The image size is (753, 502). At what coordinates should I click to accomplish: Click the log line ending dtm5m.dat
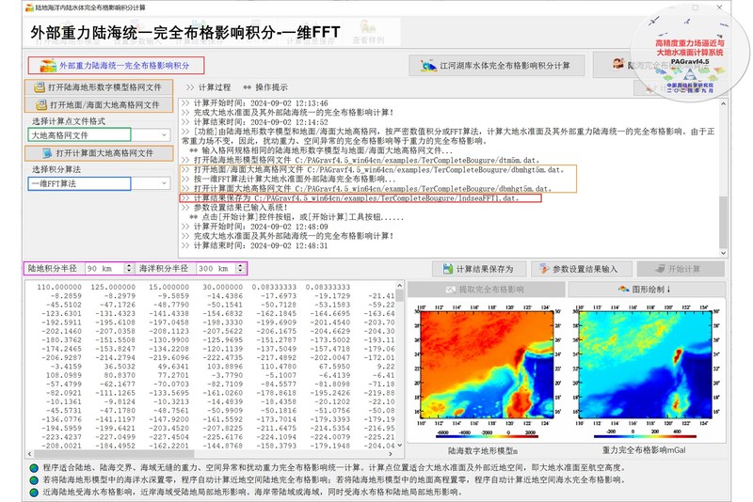(x=360, y=160)
